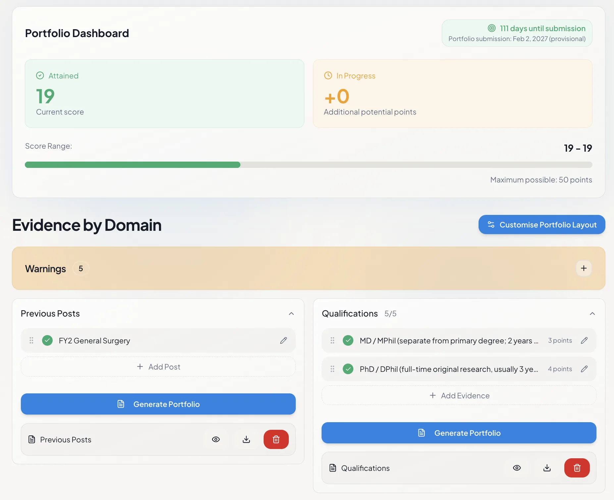Preview the Previous Posts document with eye icon
The image size is (614, 500).
pyautogui.click(x=216, y=439)
